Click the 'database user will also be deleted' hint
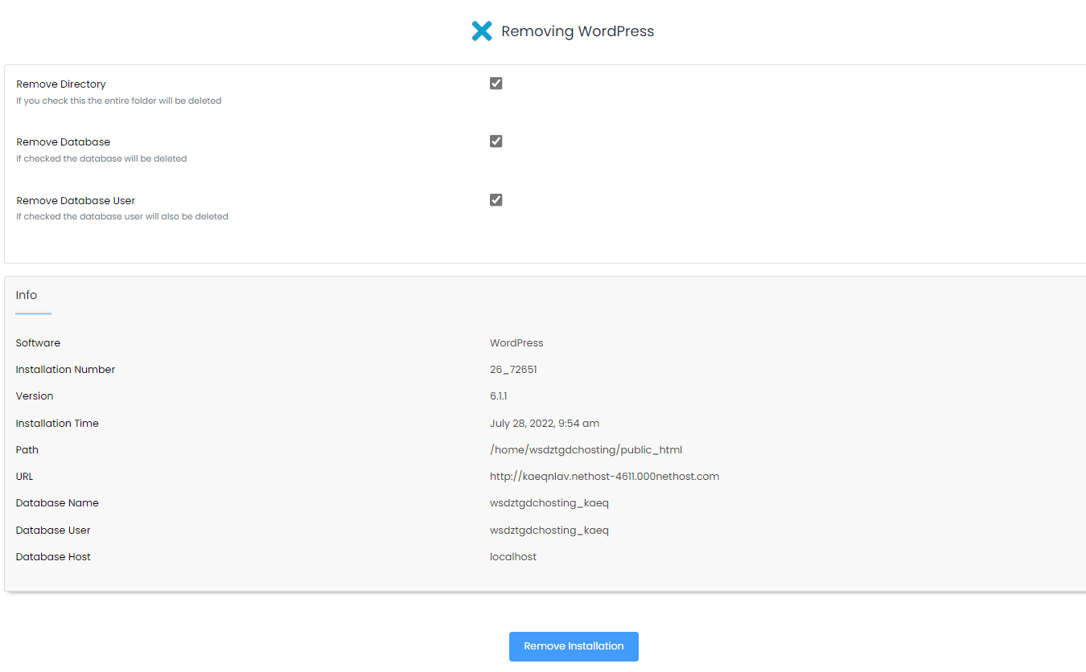This screenshot has height=672, width=1086. tap(122, 217)
